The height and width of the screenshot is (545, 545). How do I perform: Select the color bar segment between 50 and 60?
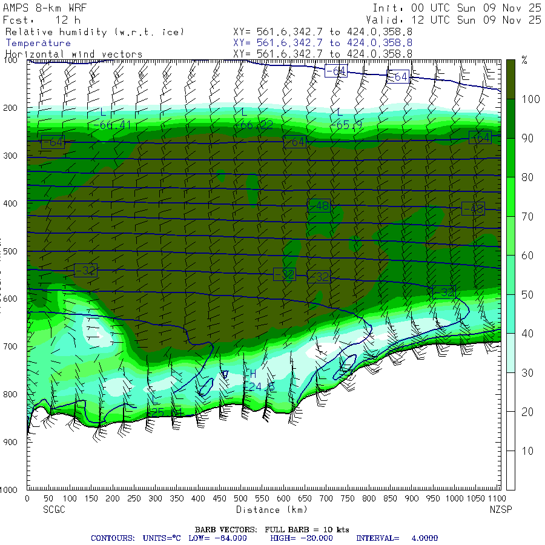click(510, 275)
